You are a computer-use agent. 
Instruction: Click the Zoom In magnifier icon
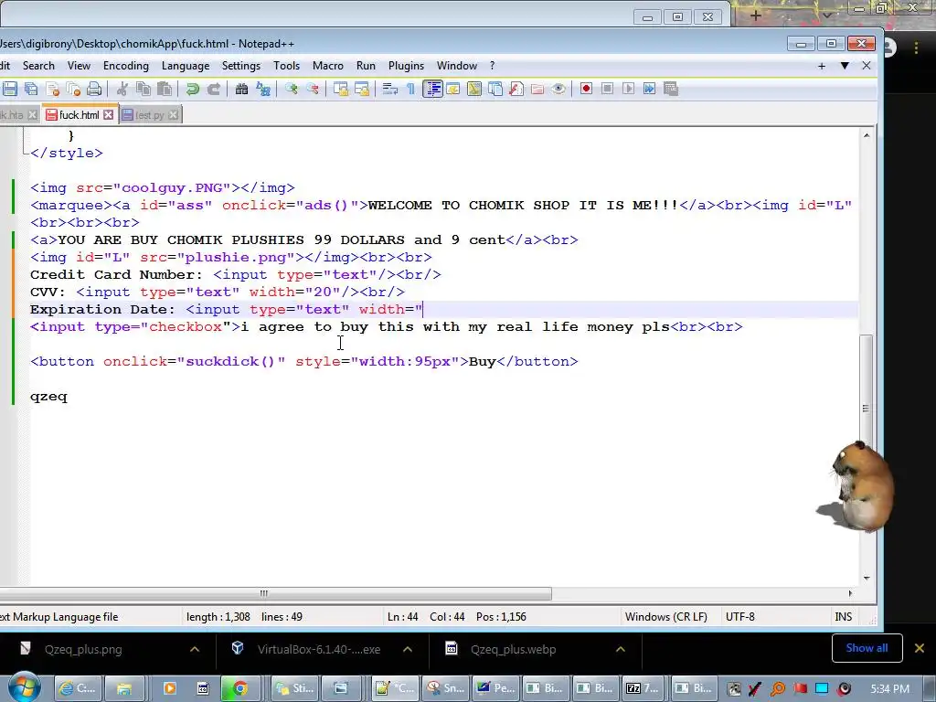292,89
